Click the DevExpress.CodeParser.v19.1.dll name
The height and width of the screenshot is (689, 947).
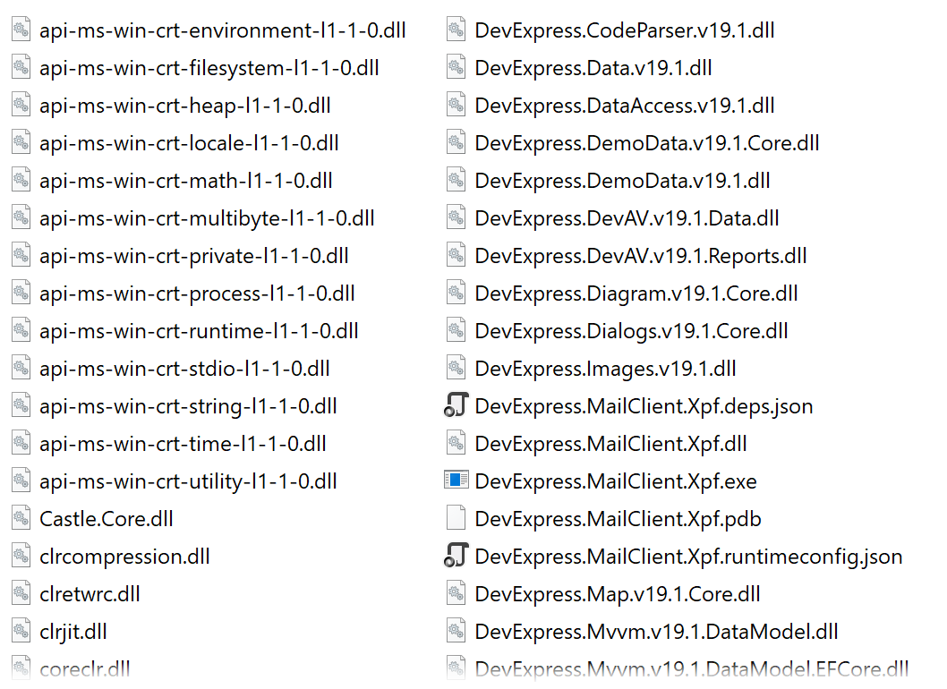[x=625, y=30]
